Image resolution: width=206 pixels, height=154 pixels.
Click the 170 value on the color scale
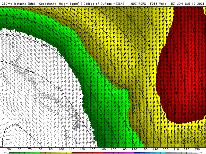tap(134, 149)
